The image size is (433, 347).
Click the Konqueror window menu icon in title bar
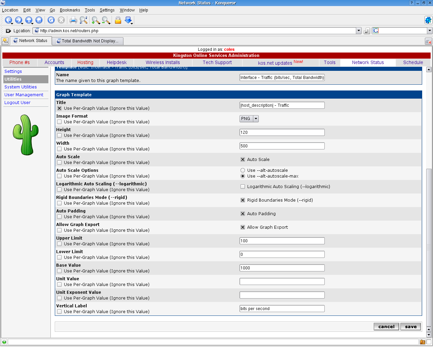click(x=3, y=3)
